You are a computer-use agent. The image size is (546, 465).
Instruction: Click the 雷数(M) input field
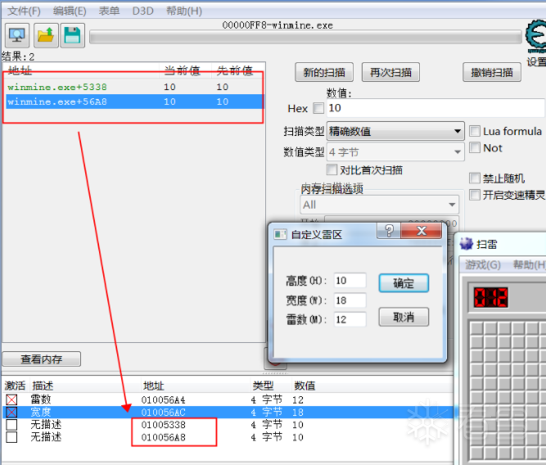coord(350,319)
